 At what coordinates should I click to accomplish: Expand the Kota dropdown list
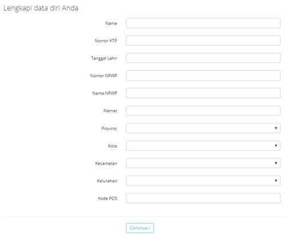click(x=203, y=146)
